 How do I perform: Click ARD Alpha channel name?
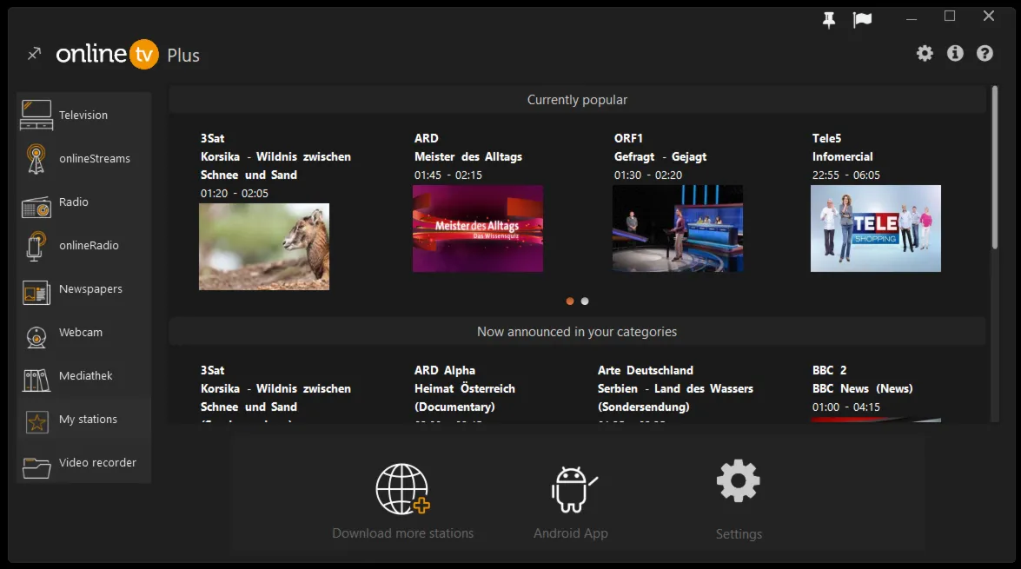pyautogui.click(x=445, y=370)
